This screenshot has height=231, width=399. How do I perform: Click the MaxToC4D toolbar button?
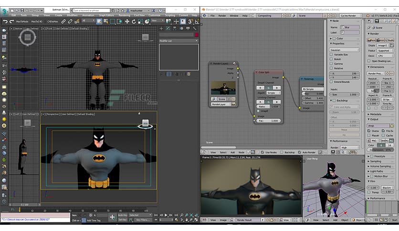[37, 21]
